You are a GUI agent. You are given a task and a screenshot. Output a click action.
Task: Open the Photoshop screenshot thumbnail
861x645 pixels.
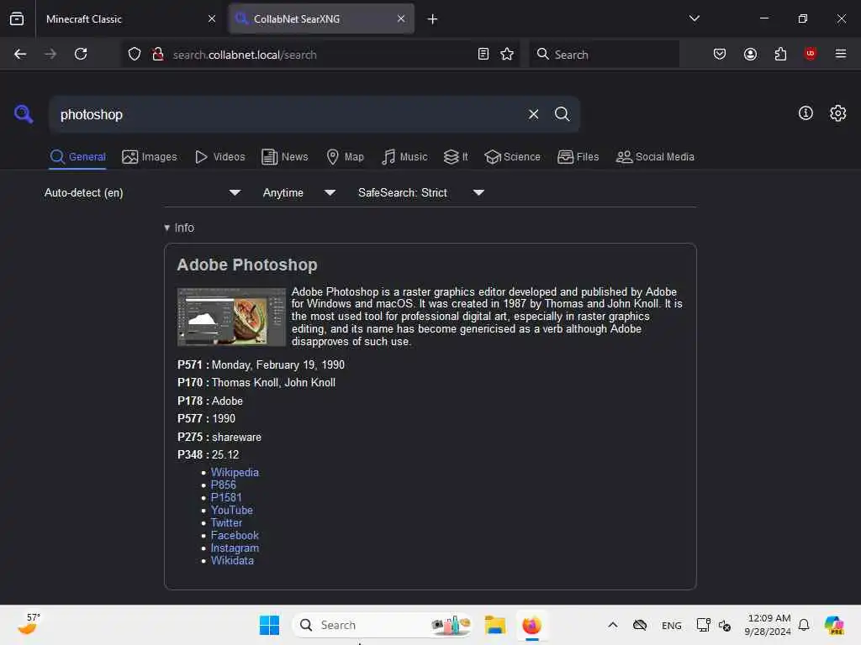[x=231, y=317]
